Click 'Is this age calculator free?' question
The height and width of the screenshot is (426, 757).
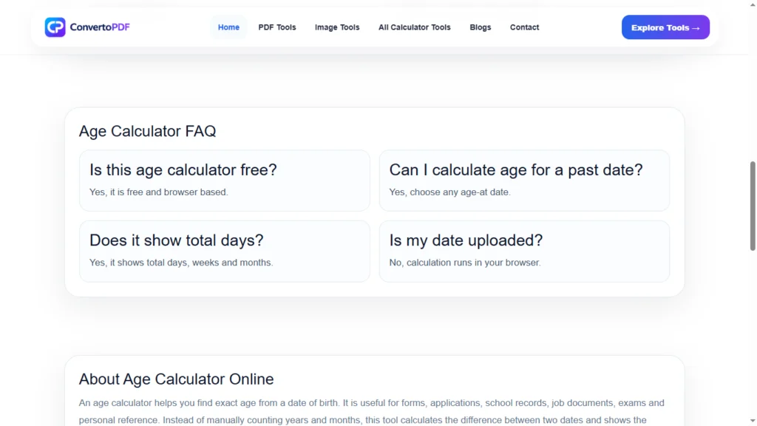tap(183, 169)
